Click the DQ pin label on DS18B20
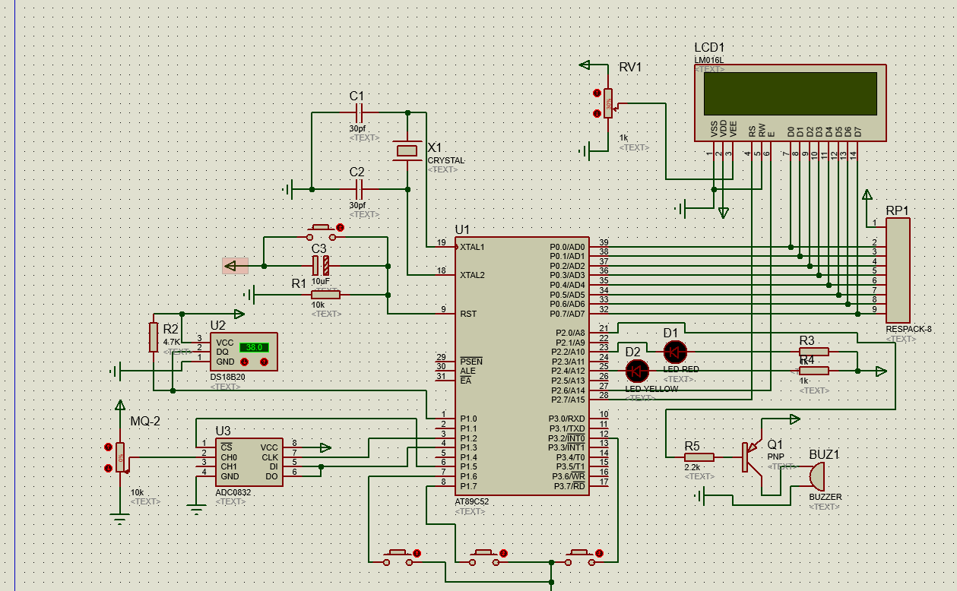 point(222,352)
